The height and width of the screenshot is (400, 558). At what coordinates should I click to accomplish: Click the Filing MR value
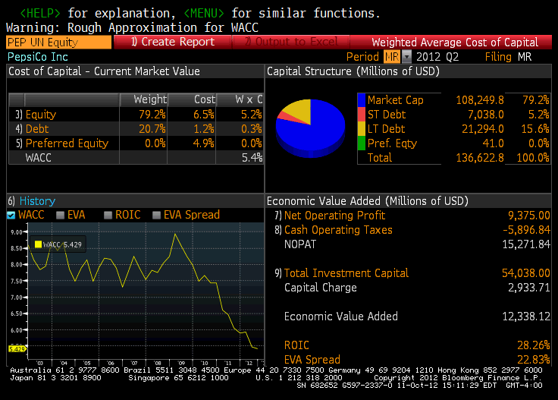(x=525, y=57)
